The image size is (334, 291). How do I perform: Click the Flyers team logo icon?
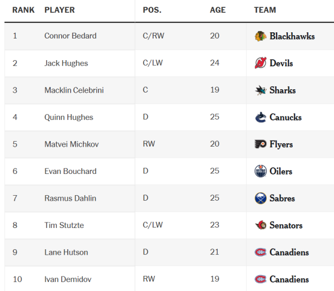click(260, 144)
